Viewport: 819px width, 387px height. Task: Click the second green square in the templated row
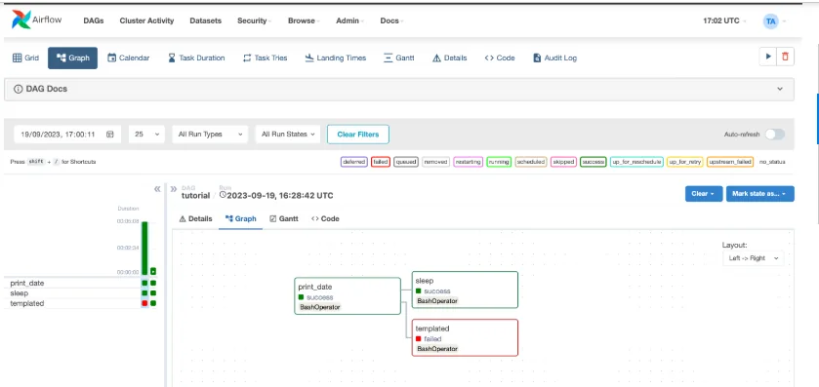click(153, 303)
